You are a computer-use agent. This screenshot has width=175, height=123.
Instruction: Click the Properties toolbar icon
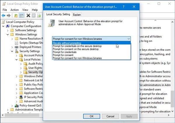34,15
